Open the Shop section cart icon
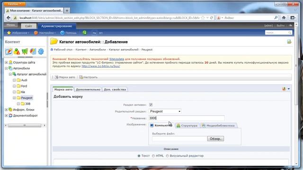This screenshot has height=170, width=303. (x=25, y=51)
